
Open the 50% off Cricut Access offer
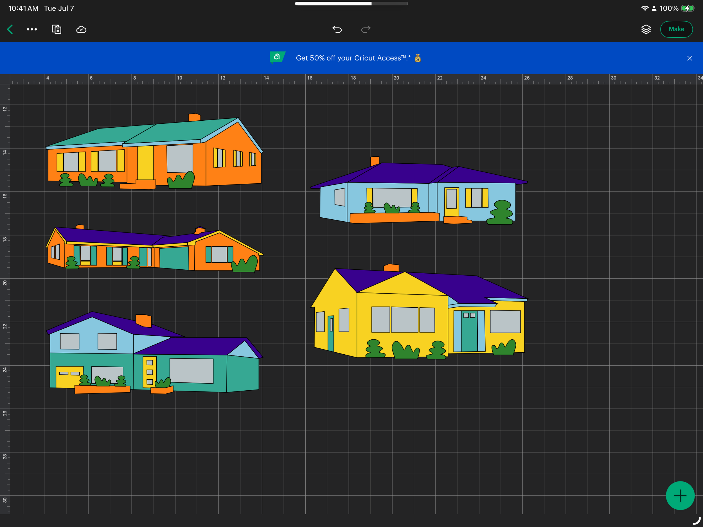point(353,58)
